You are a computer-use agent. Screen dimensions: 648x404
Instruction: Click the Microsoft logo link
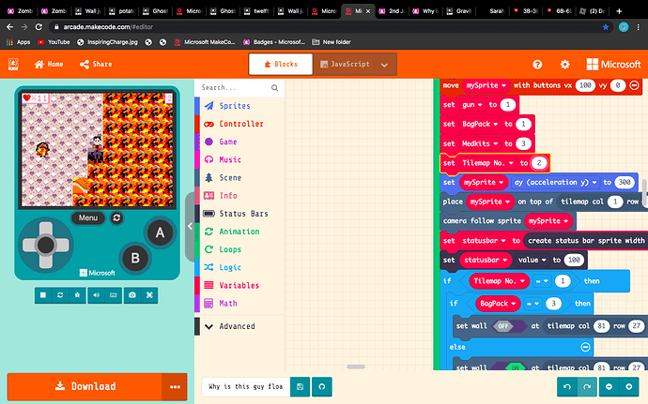pyautogui.click(x=613, y=65)
